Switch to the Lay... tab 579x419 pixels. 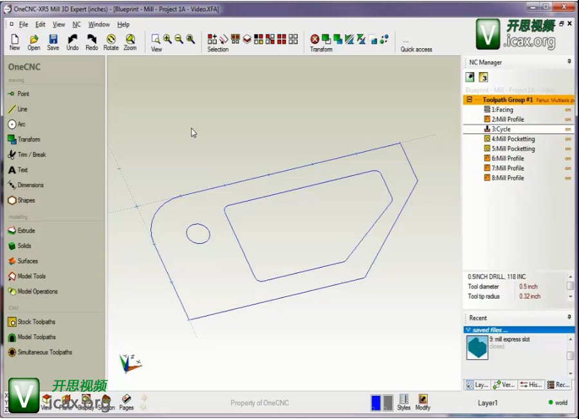tap(477, 385)
